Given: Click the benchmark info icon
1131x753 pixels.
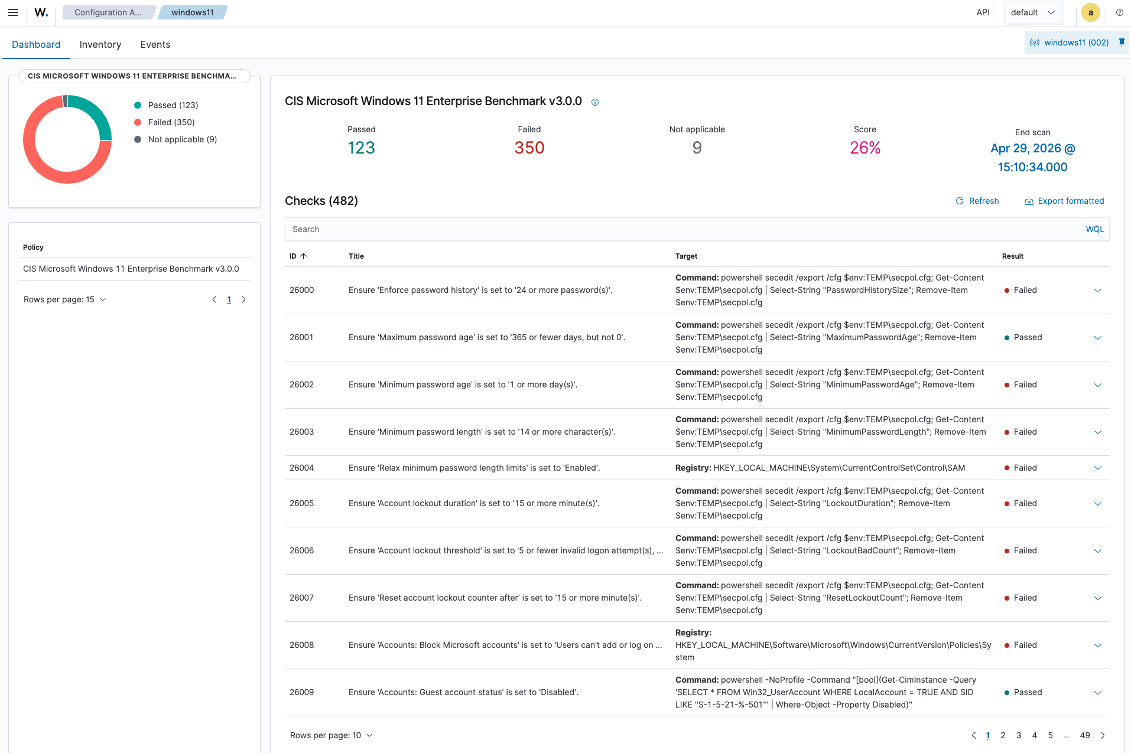Looking at the screenshot, I should click(595, 102).
